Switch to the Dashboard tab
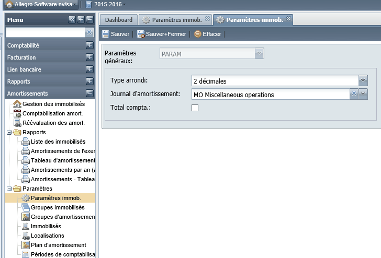This screenshot has width=381, height=258. [x=119, y=20]
